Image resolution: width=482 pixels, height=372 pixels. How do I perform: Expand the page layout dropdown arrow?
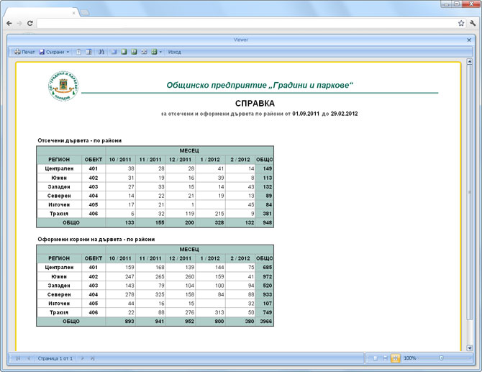click(160, 52)
